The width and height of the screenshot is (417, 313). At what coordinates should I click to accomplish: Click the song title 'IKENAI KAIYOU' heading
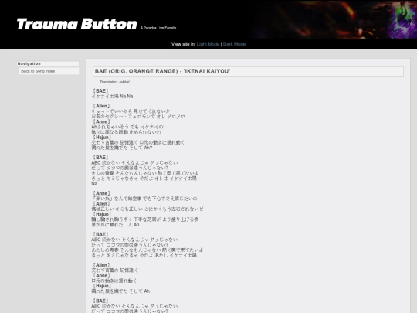[248, 71]
